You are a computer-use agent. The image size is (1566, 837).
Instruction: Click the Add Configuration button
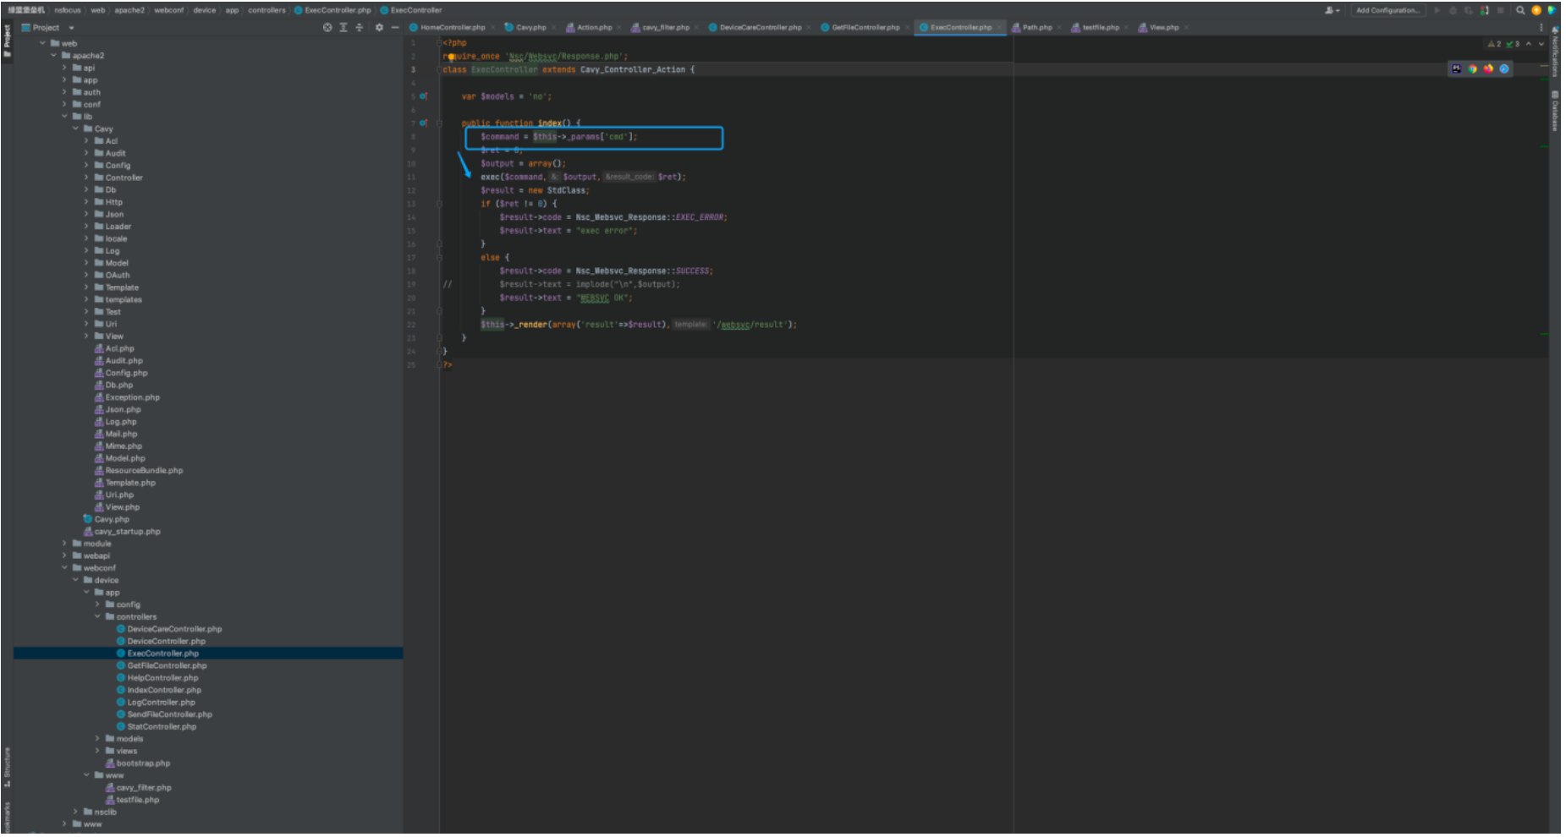[1387, 10]
